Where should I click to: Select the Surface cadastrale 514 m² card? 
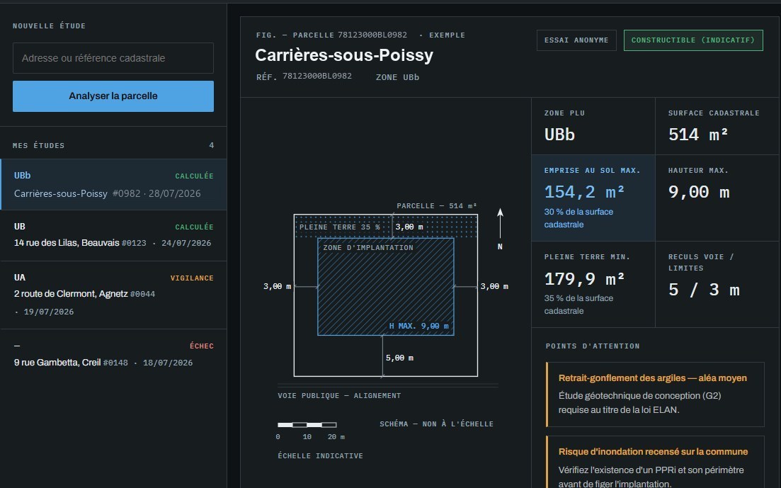pyautogui.click(x=717, y=126)
